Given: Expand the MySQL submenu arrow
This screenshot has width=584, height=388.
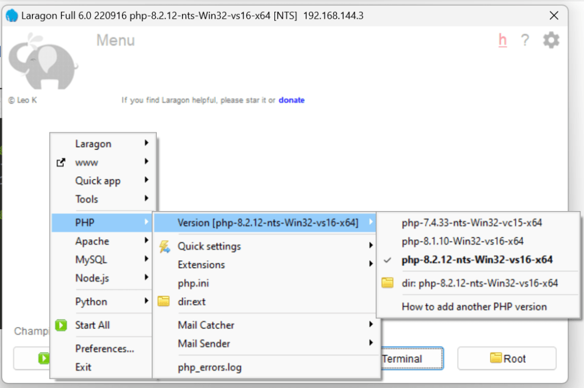Looking at the screenshot, I should (x=147, y=258).
